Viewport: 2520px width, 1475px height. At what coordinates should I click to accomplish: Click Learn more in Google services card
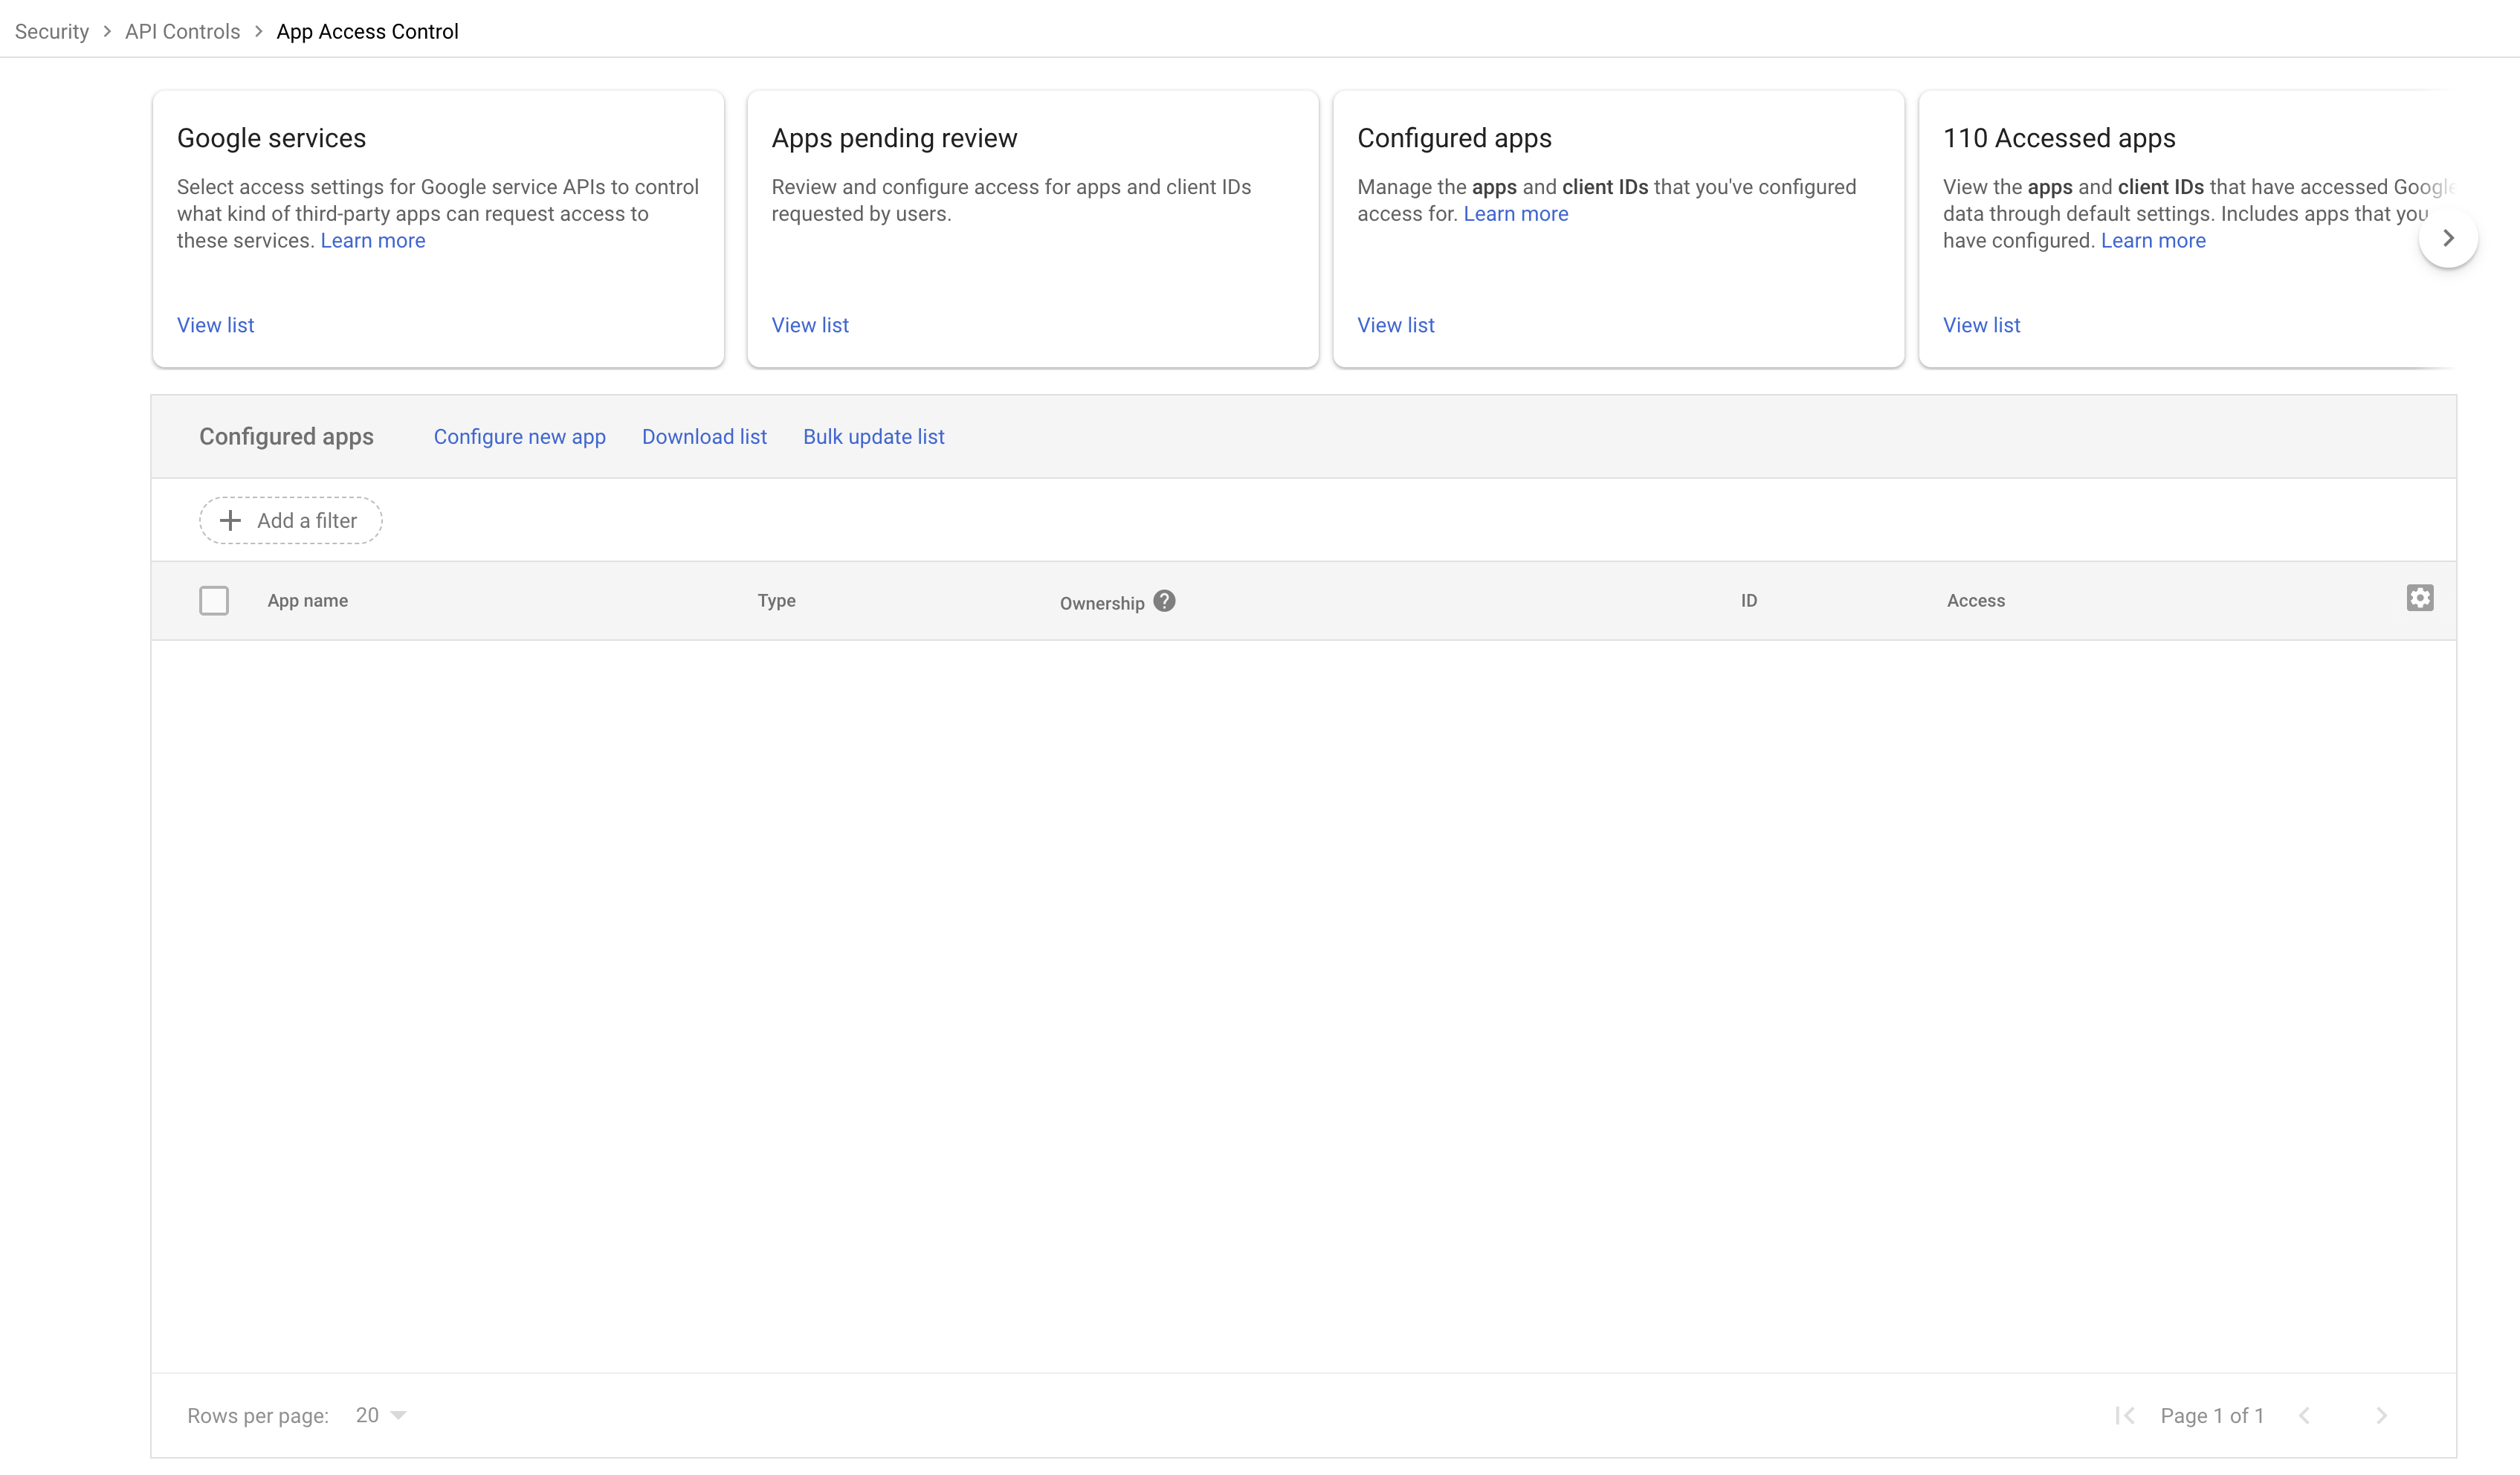[373, 241]
